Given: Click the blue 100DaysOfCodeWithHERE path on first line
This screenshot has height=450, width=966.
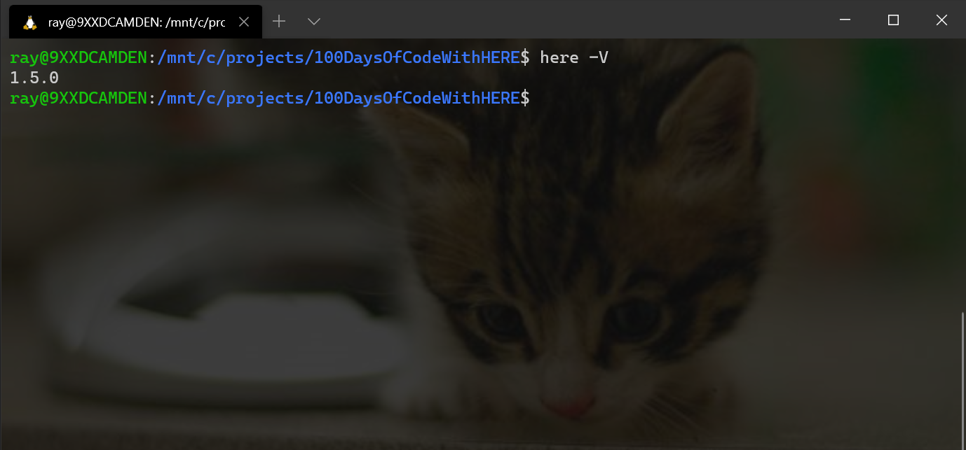Looking at the screenshot, I should [416, 57].
